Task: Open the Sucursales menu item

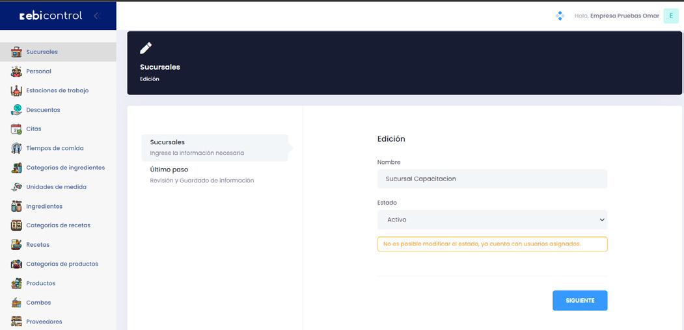Action: 58,52
